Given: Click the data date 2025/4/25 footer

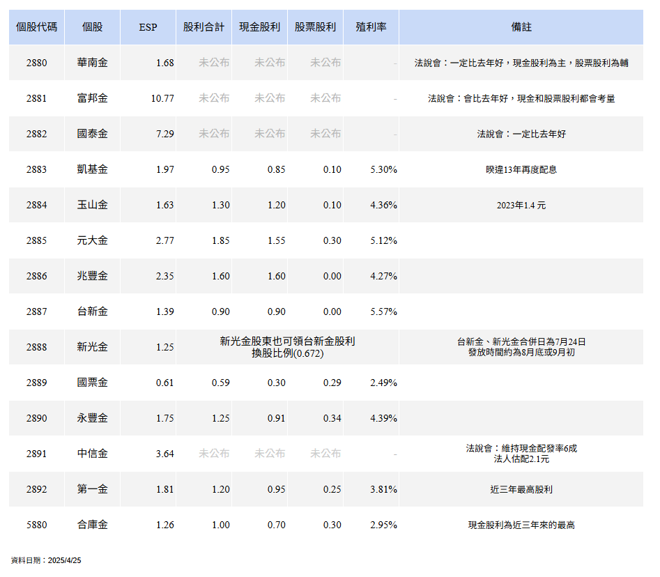Looking at the screenshot, I should [46, 560].
